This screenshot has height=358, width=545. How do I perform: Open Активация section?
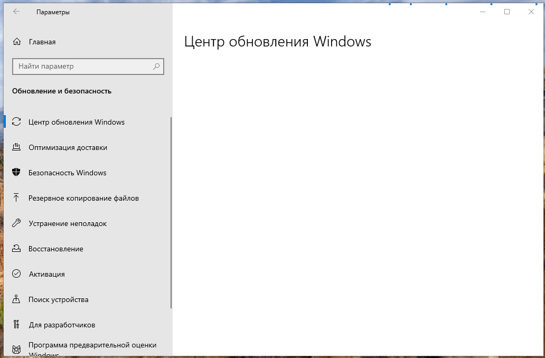[47, 274]
